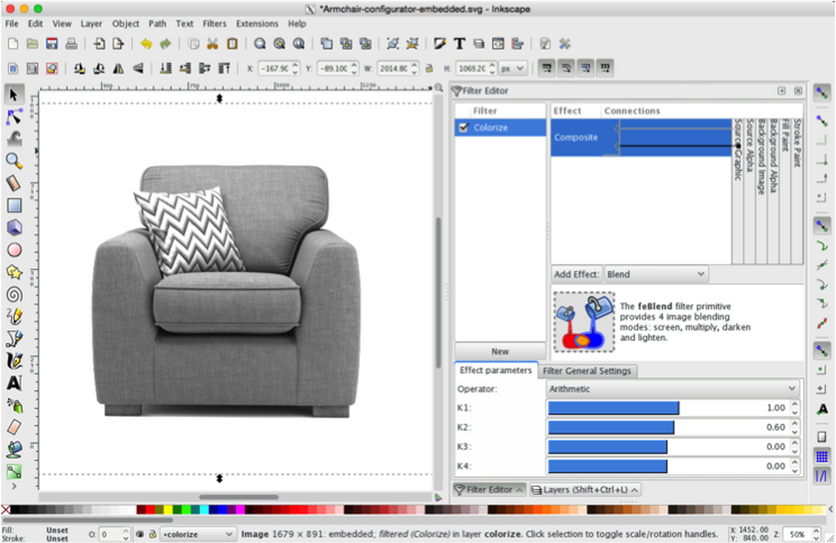Click the X position input field
This screenshot has height=543, width=836.
(275, 68)
